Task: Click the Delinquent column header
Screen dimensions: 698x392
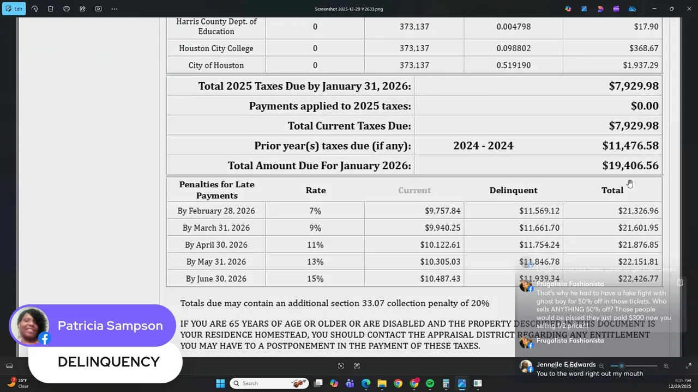Action: [513, 190]
